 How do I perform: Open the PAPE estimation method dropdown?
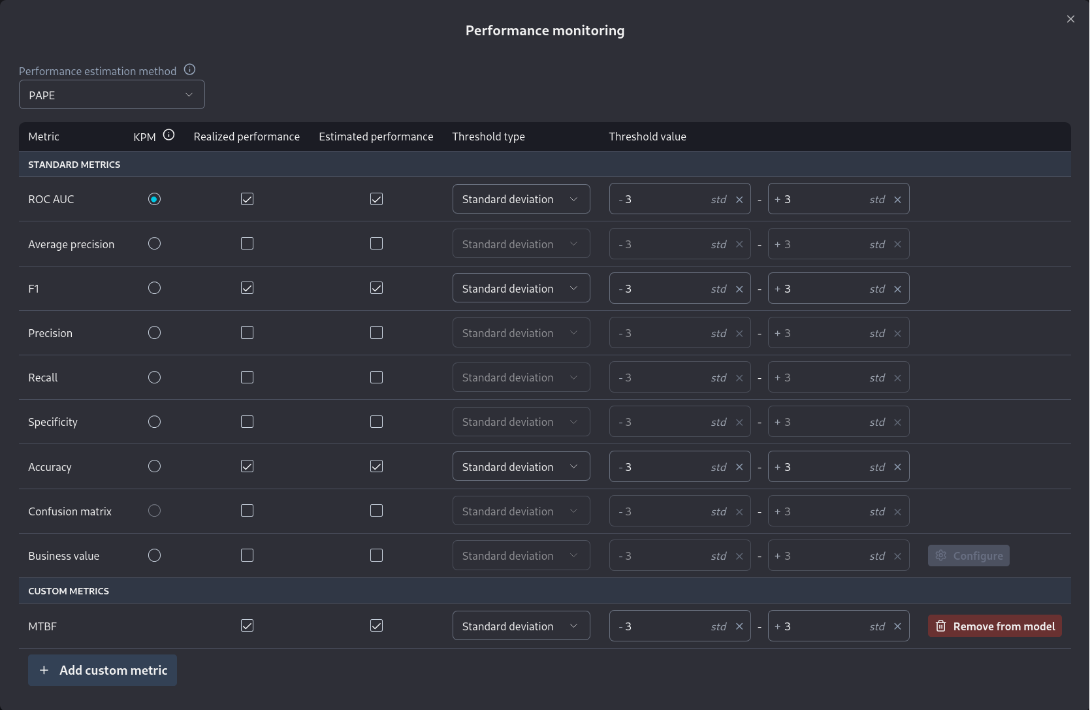click(x=112, y=95)
